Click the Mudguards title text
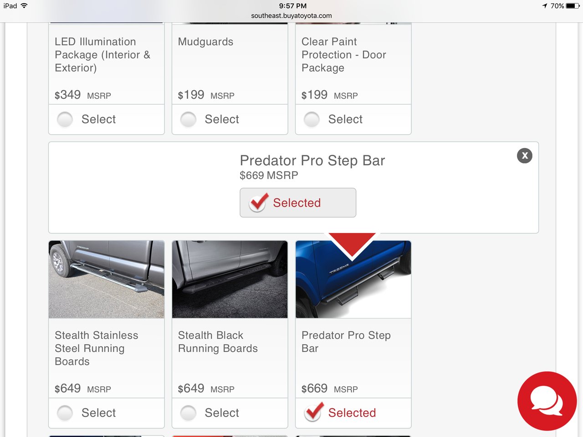The height and width of the screenshot is (437, 583). pos(205,41)
